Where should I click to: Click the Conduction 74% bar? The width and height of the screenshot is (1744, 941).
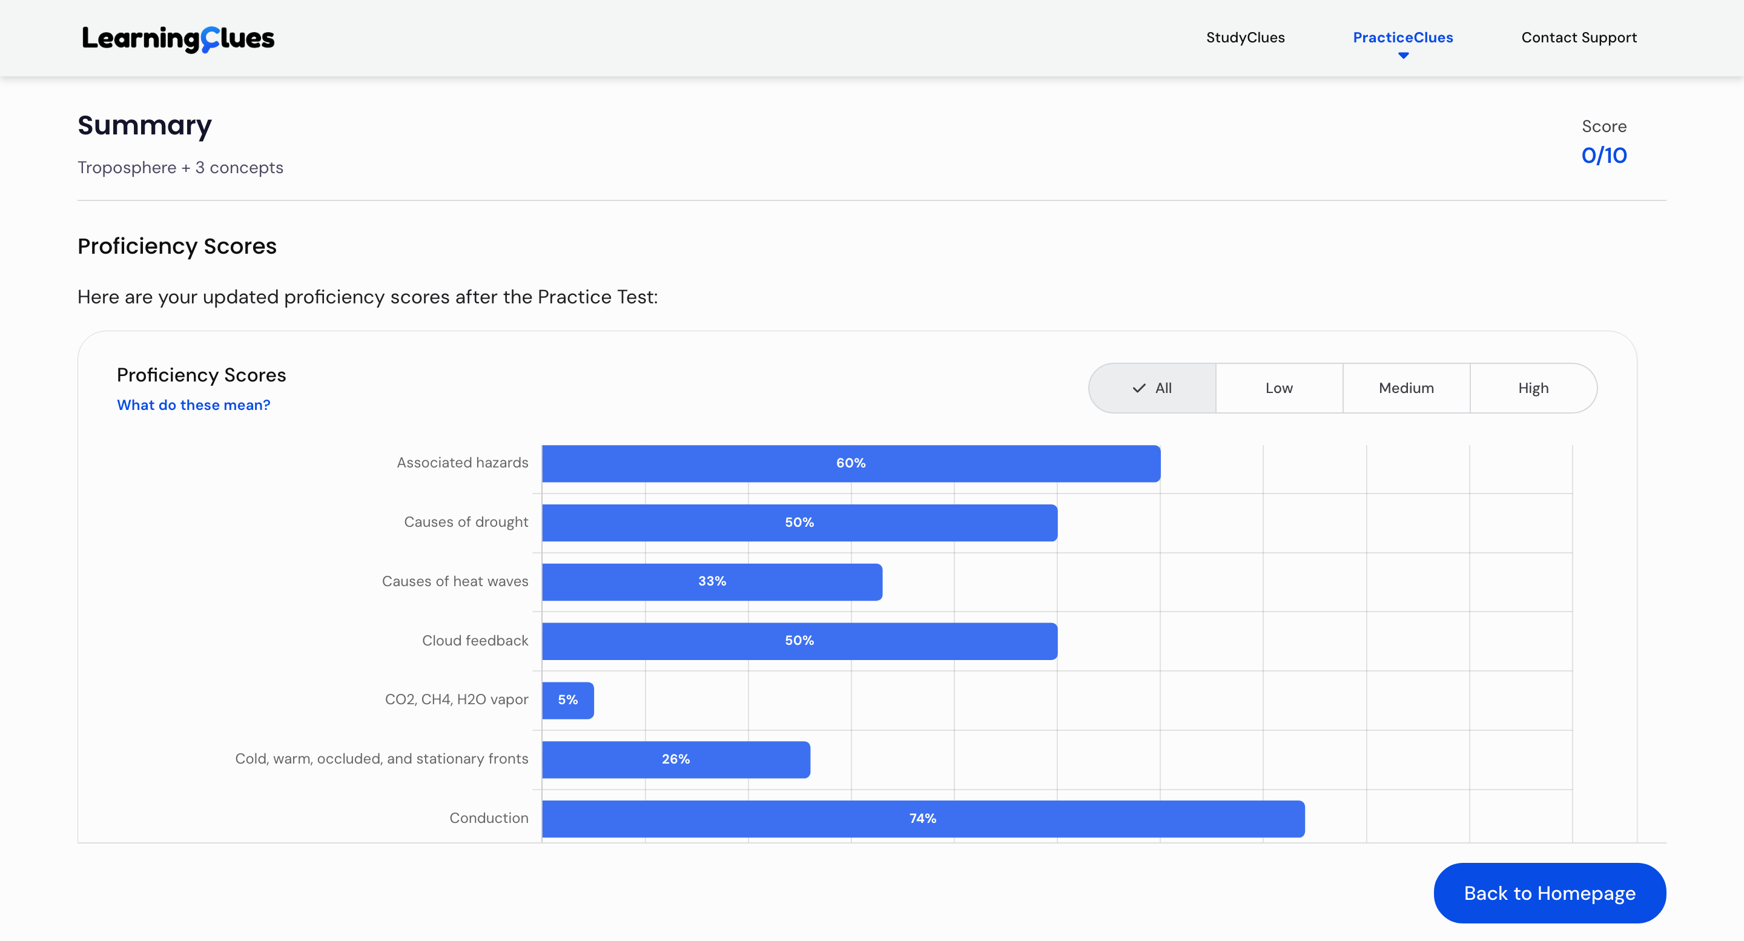coord(922,819)
